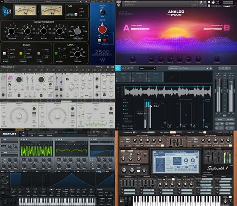
Task: Click the Kontakt logo above Analog Dreams
Action: [119, 5]
